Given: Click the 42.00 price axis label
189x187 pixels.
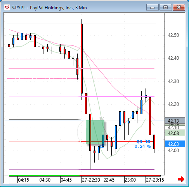Looking at the screenshot, I should [173, 151].
